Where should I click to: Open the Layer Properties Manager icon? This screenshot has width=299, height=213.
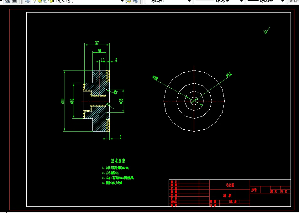[28, 1]
